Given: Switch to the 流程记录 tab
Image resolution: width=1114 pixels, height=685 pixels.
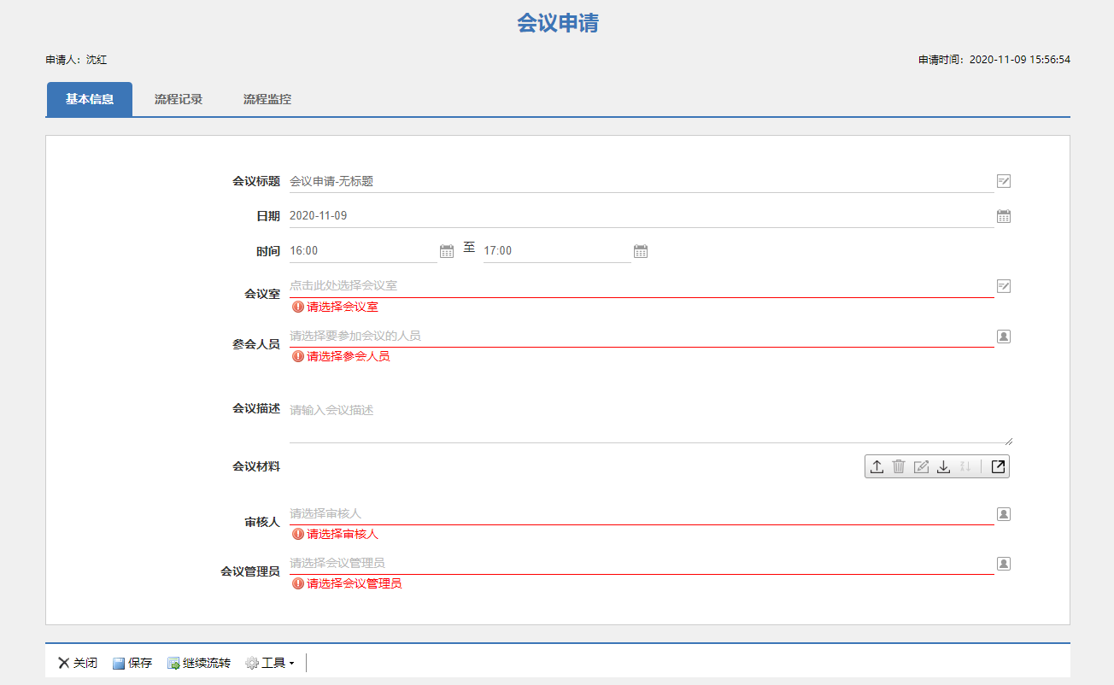Looking at the screenshot, I should point(179,99).
